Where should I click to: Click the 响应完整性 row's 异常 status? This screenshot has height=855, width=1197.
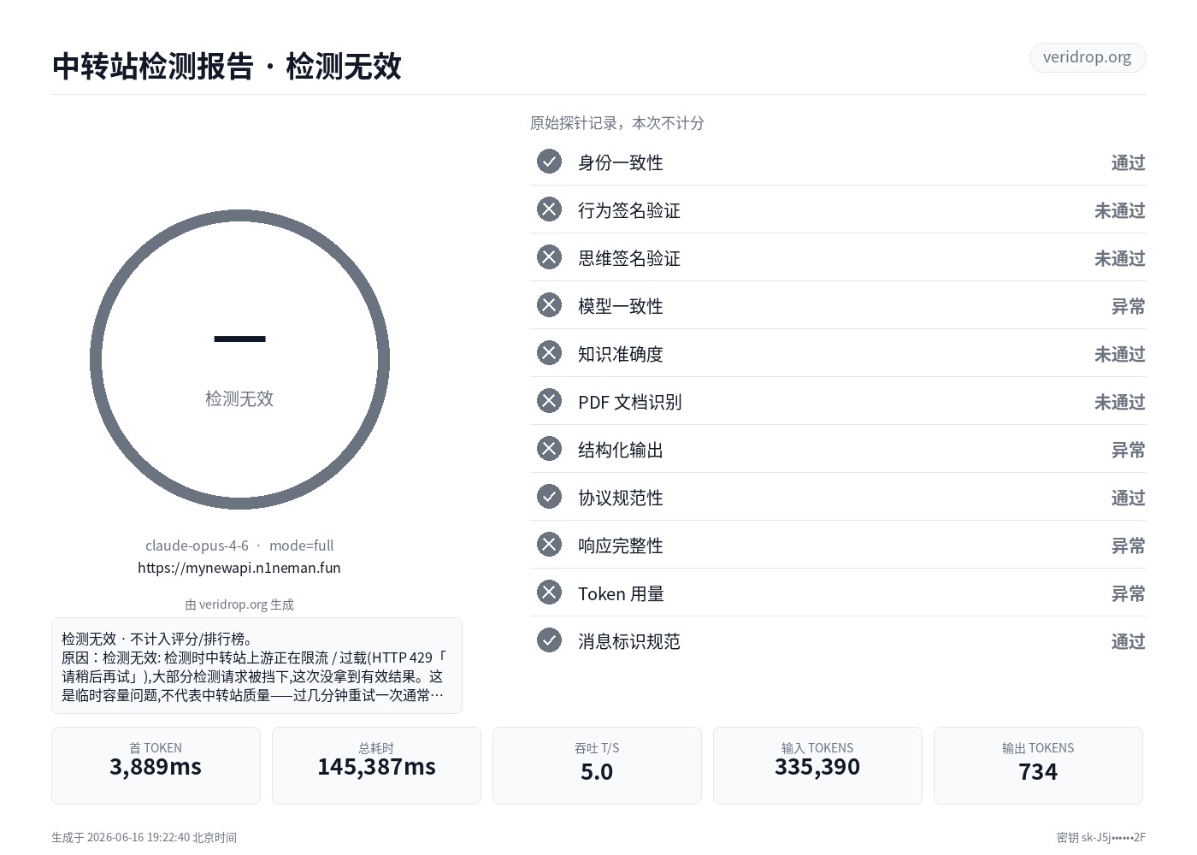click(1128, 545)
